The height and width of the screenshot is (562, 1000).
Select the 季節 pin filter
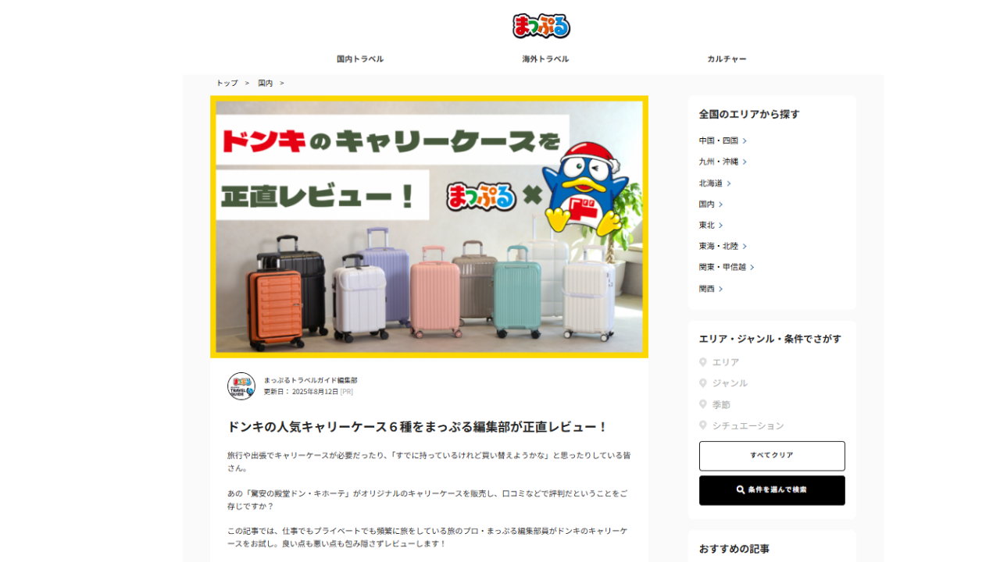point(703,404)
